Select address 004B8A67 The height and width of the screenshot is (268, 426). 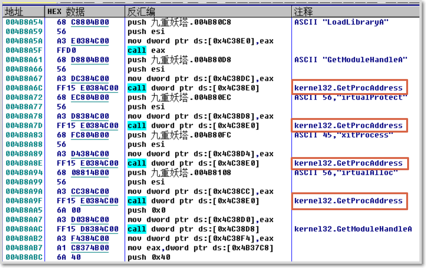tap(24, 79)
